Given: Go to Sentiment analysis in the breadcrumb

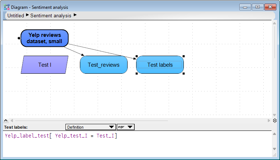Looking at the screenshot, I should (x=51, y=15).
